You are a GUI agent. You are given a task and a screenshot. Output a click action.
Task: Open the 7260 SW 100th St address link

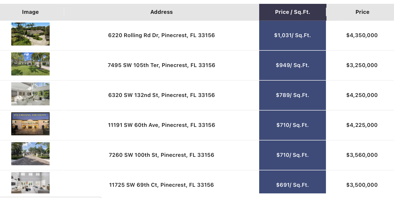(161, 155)
